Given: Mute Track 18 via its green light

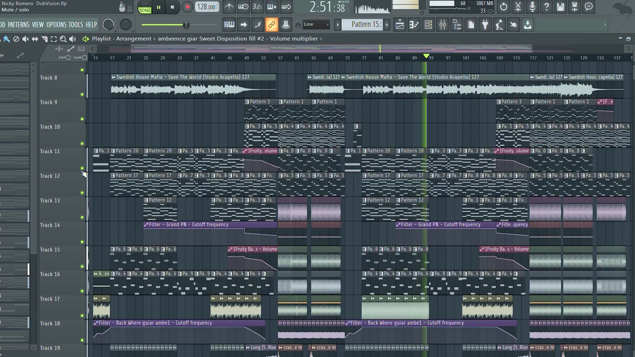Looking at the screenshot, I should pyautogui.click(x=82, y=340).
